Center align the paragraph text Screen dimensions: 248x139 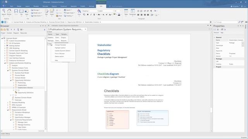[141, 15]
